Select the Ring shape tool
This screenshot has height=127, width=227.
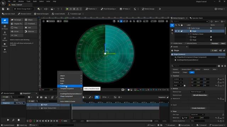tap(17, 28)
